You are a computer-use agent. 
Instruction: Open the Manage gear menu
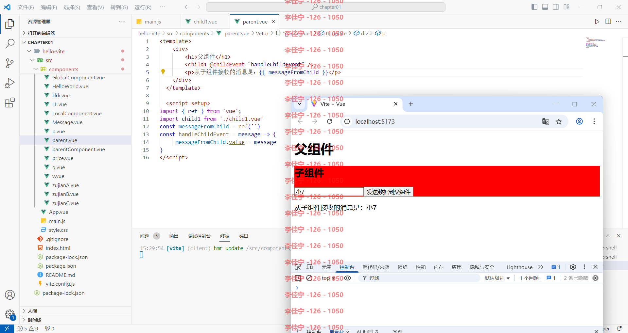tap(10, 314)
